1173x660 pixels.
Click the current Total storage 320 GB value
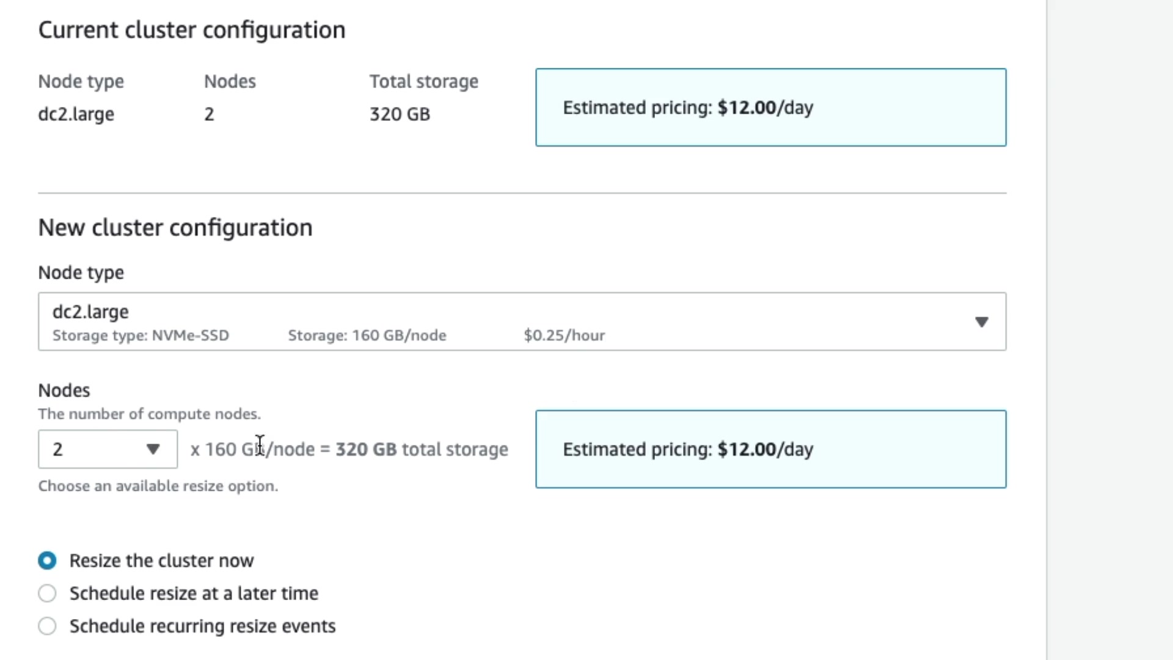[400, 114]
